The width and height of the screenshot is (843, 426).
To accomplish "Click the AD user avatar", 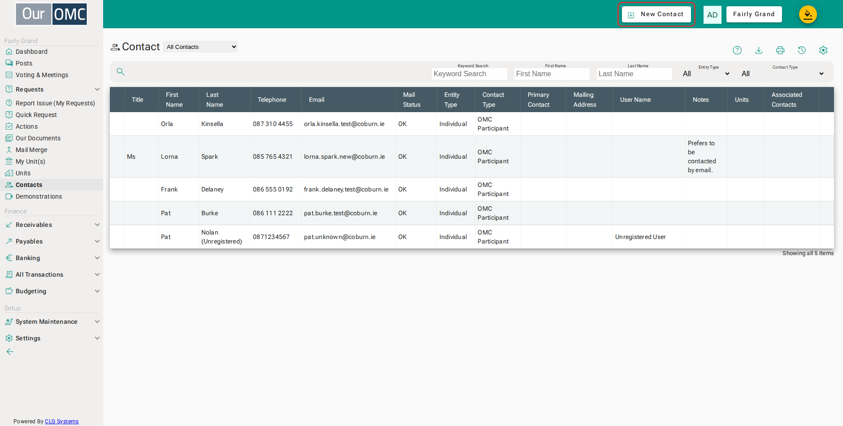I will pyautogui.click(x=713, y=15).
